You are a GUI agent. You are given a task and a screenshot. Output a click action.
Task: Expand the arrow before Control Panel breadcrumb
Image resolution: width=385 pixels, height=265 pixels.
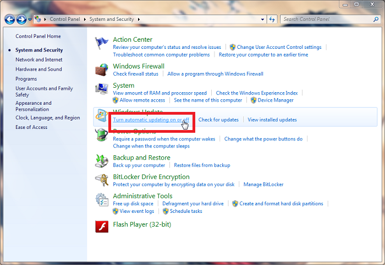[x=45, y=19]
